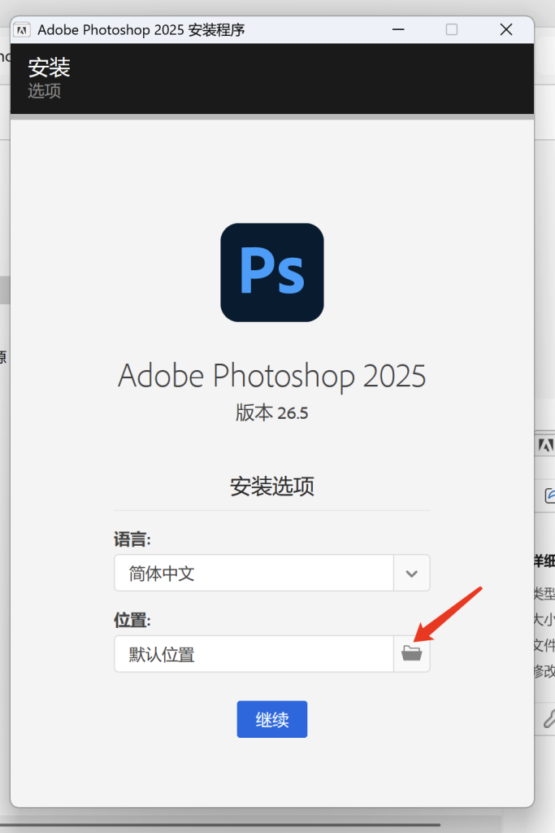Click the 默认位置 location field

pyautogui.click(x=254, y=654)
